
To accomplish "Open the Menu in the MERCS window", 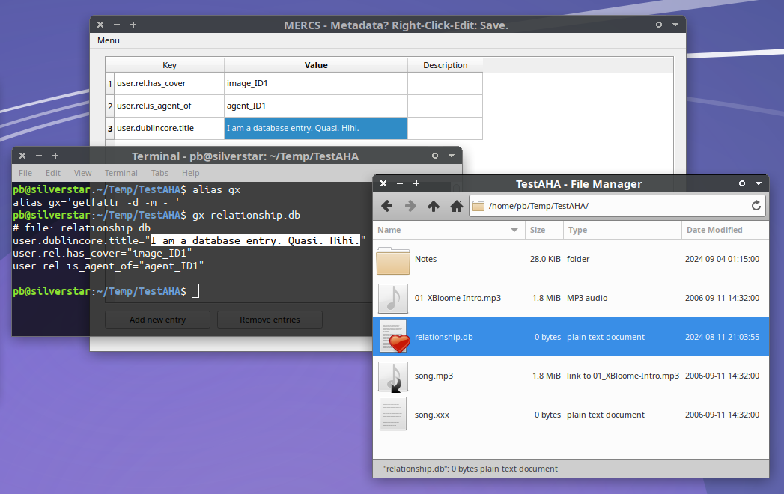I will [109, 40].
